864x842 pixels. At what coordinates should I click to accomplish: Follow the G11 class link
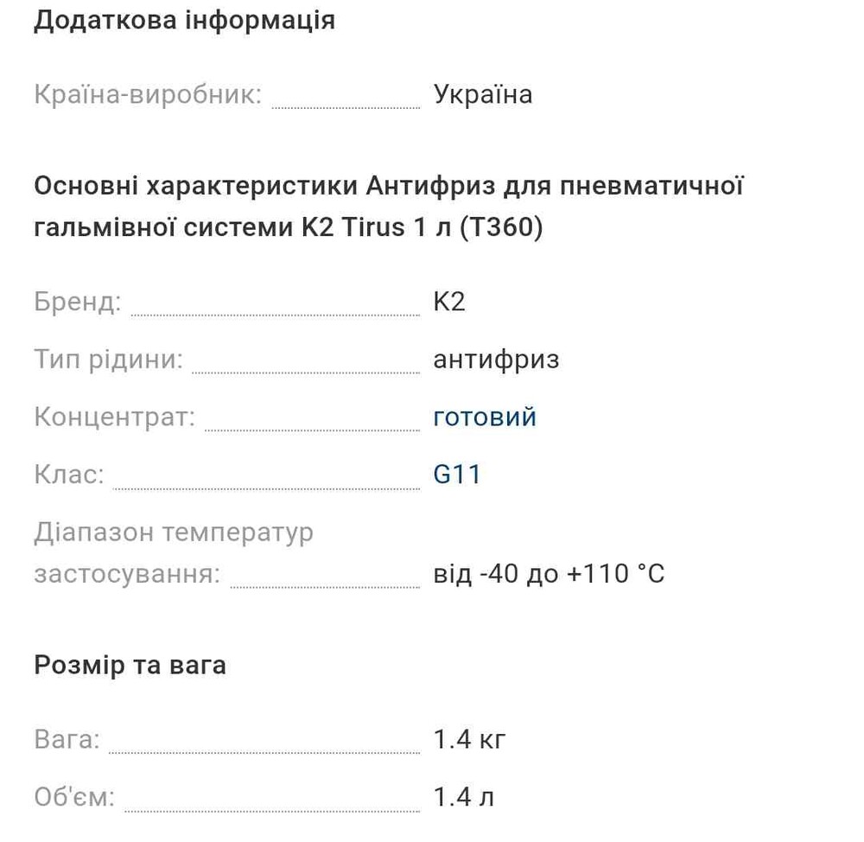coord(456,475)
